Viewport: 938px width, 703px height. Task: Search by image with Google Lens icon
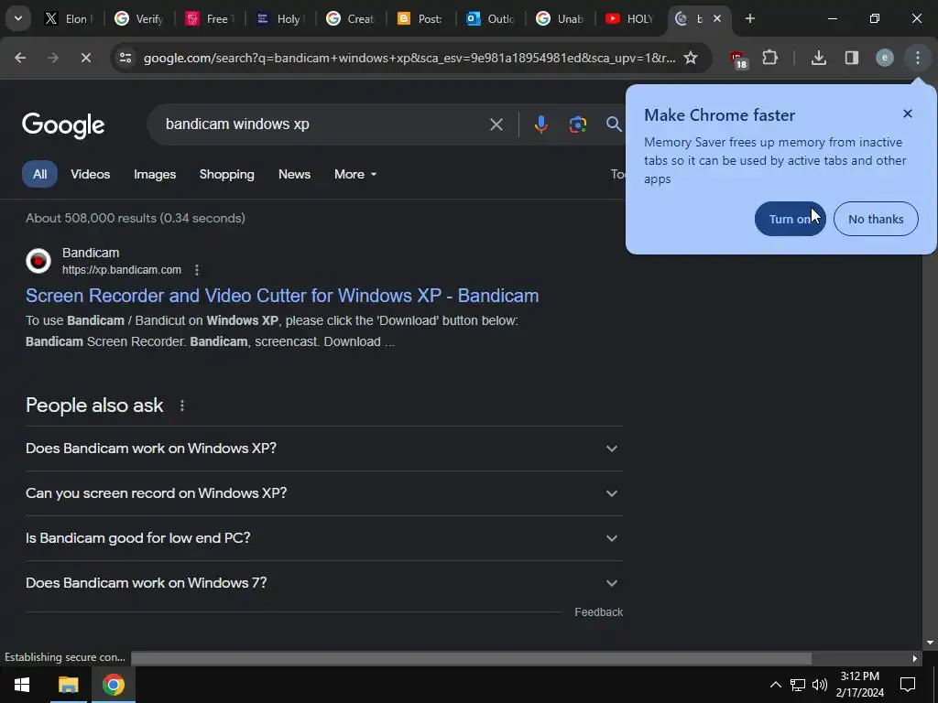click(577, 124)
